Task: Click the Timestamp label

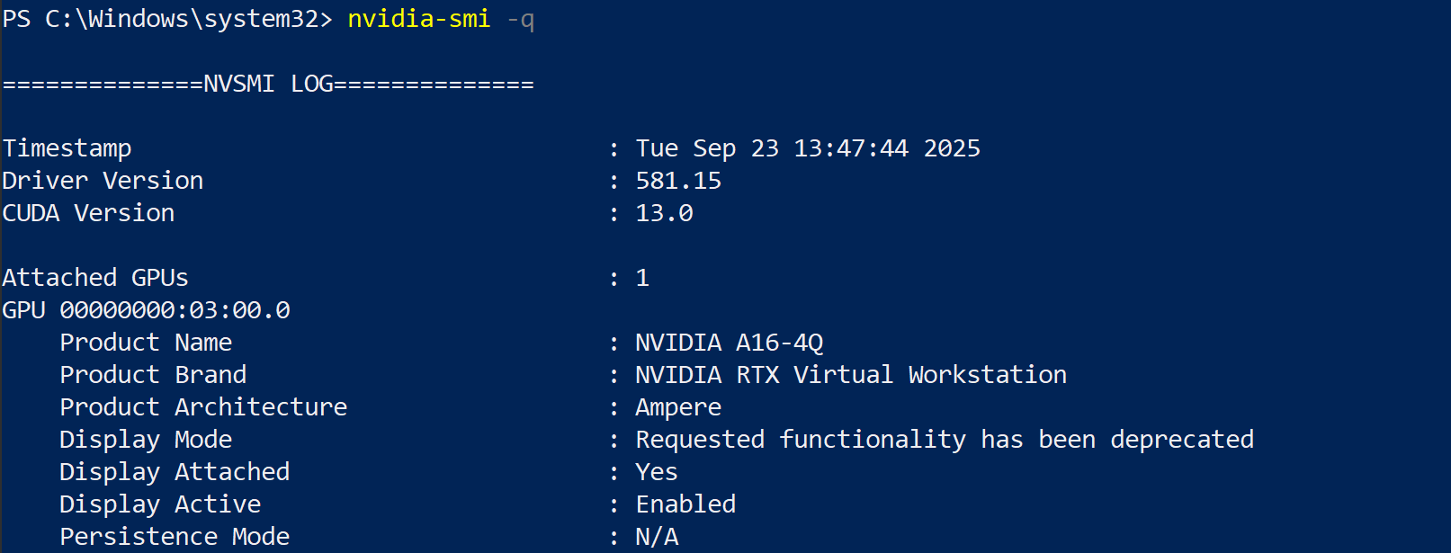Action: [67, 148]
